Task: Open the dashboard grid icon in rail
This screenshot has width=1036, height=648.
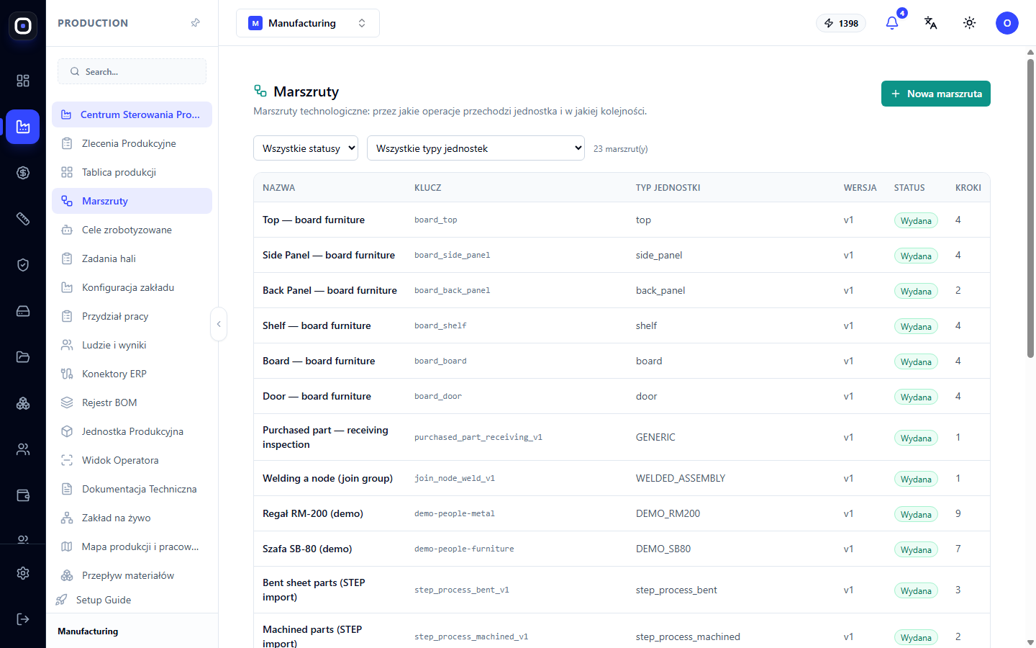Action: pyautogui.click(x=23, y=81)
